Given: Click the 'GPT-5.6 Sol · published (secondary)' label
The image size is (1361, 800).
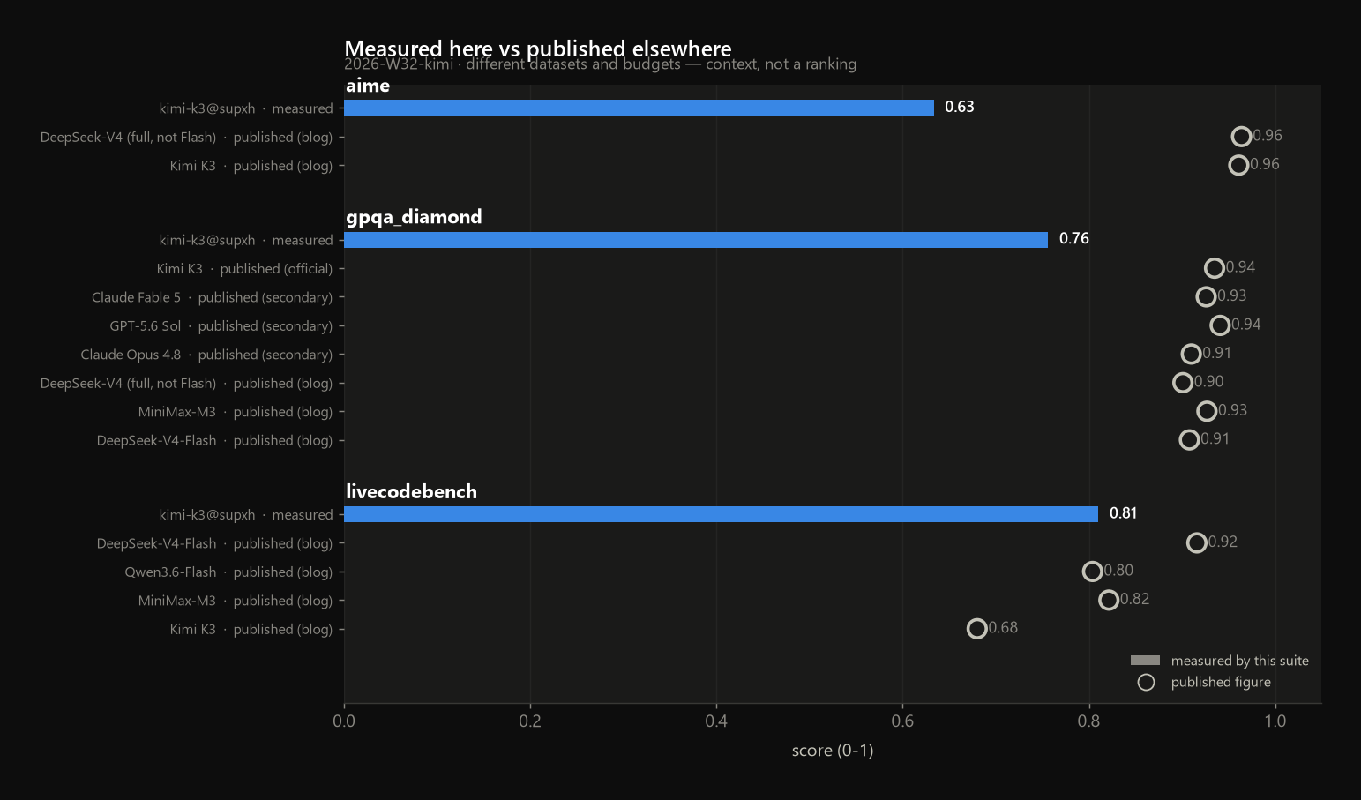Looking at the screenshot, I should (x=221, y=326).
